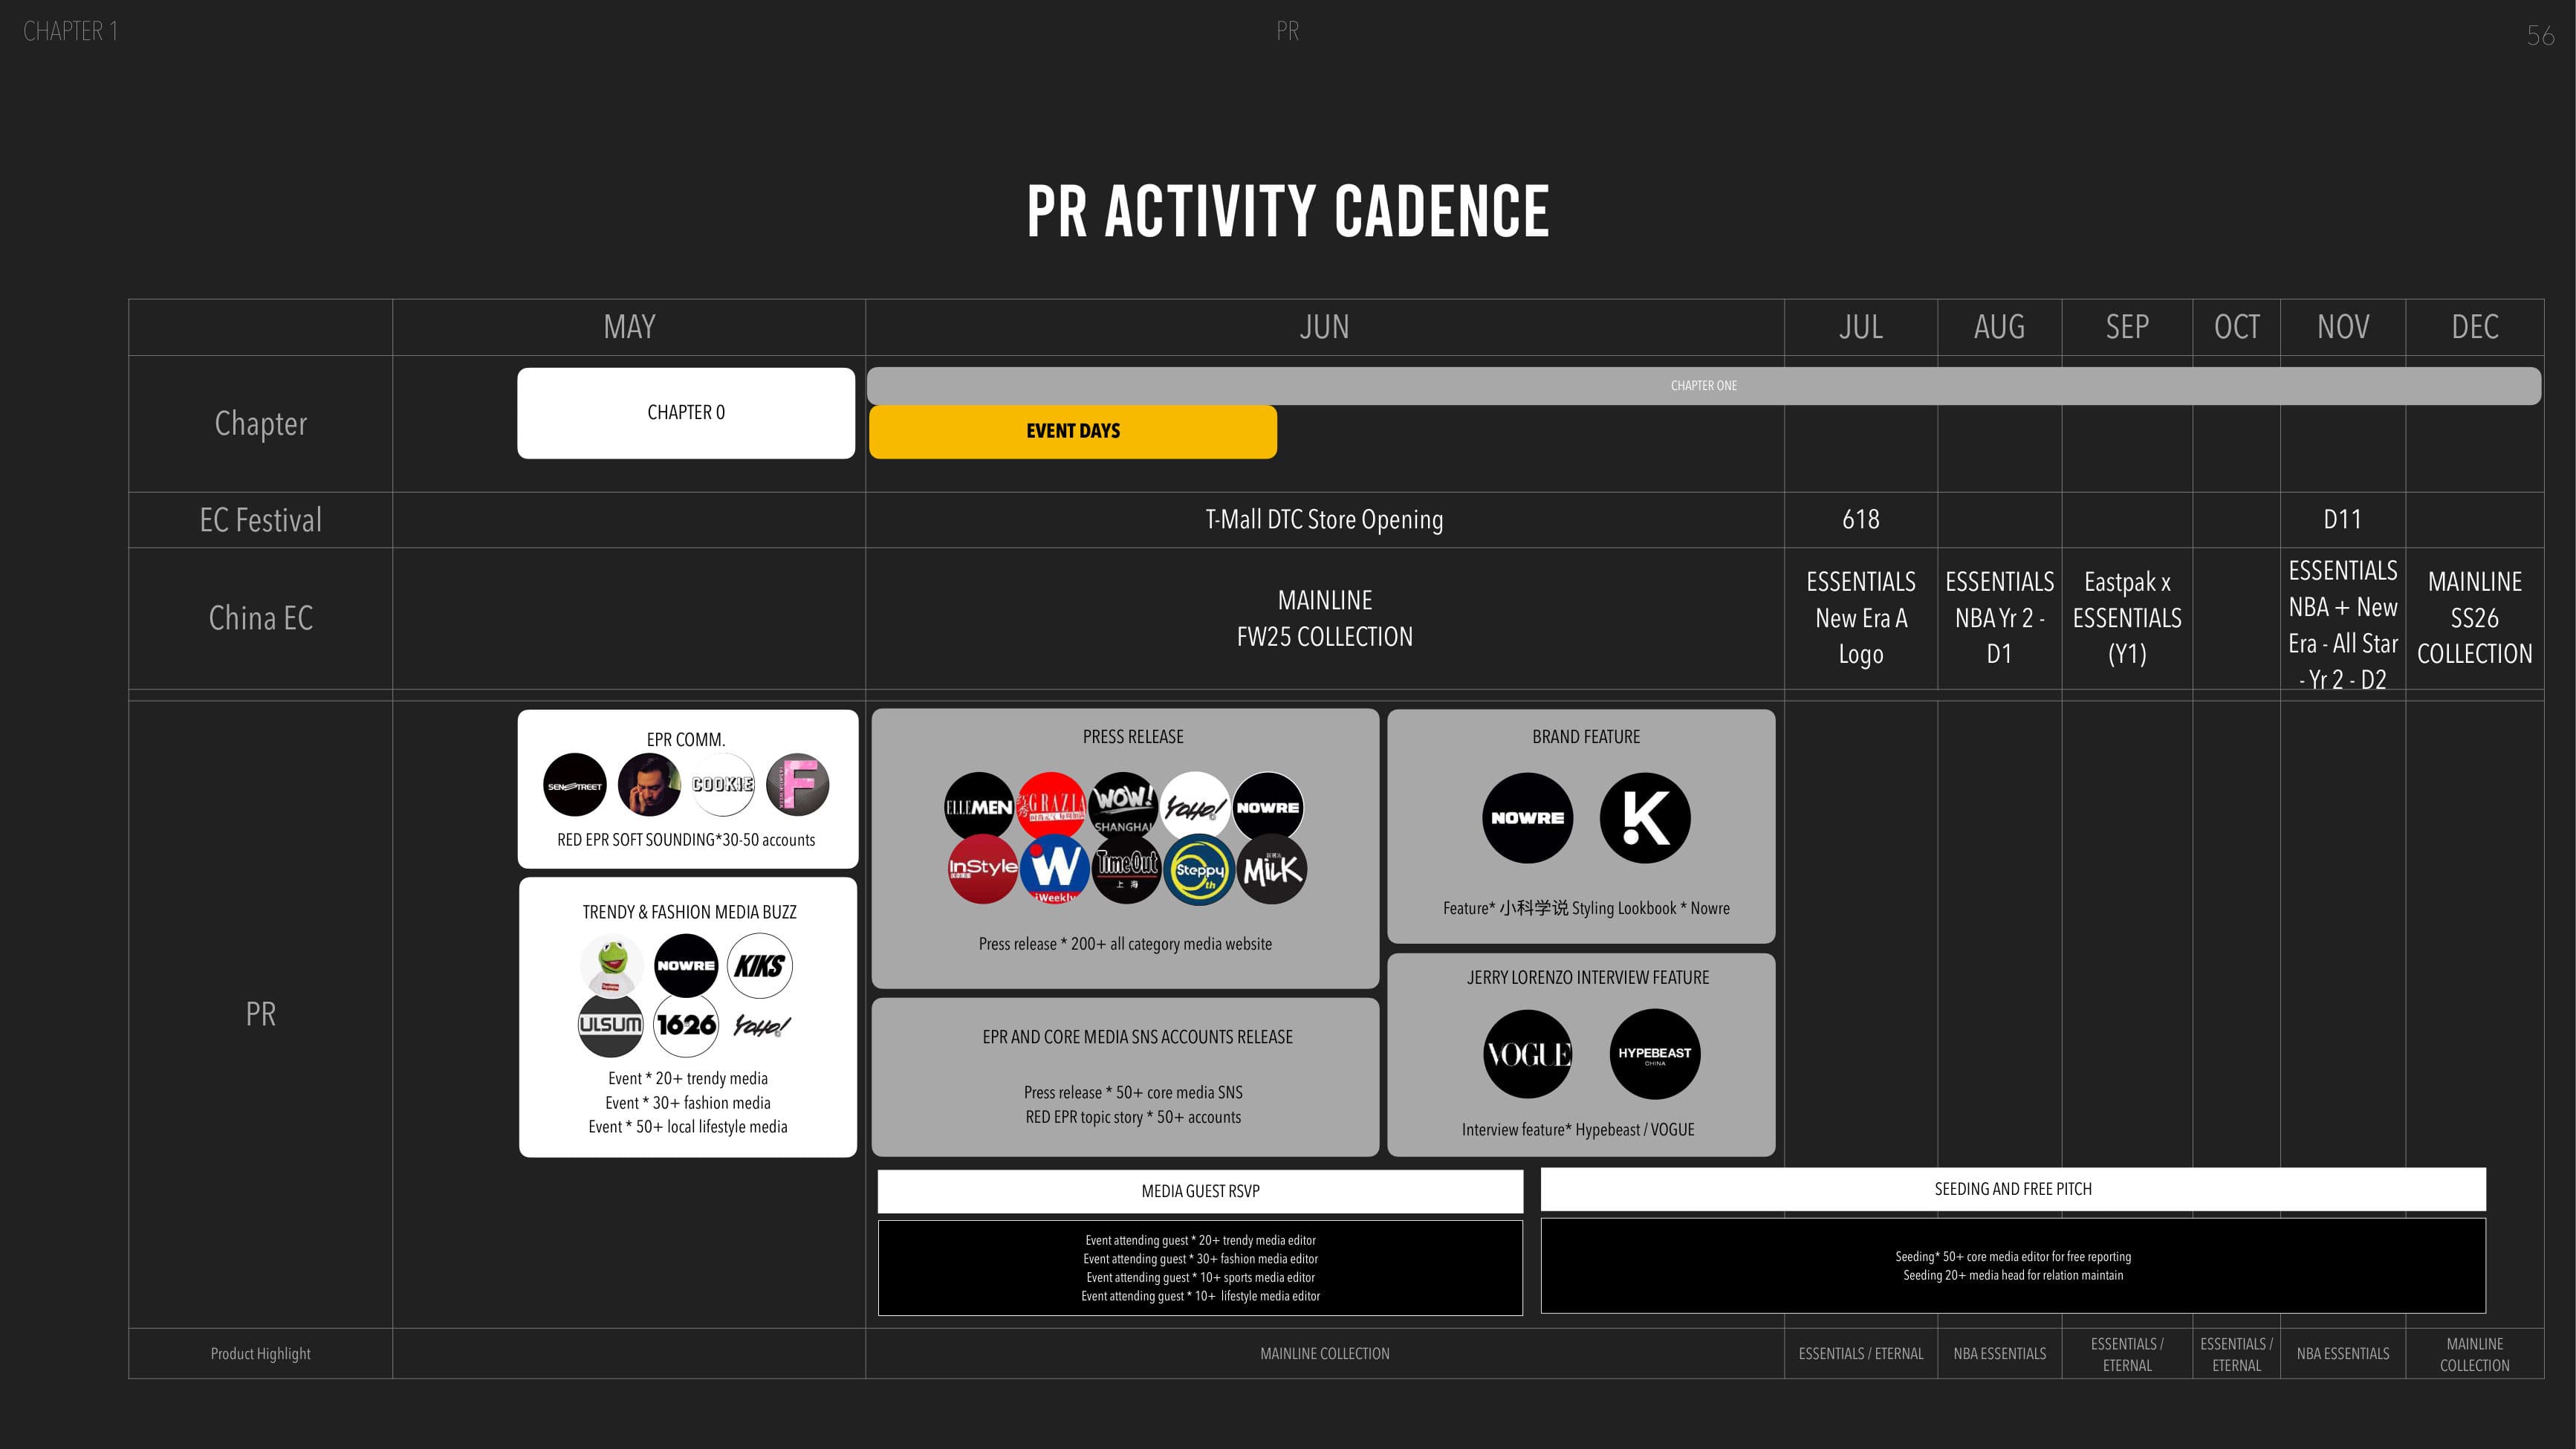The height and width of the screenshot is (1449, 2576).
Task: Click the T-Mall DTC Store Opening cell
Action: pos(1324,520)
